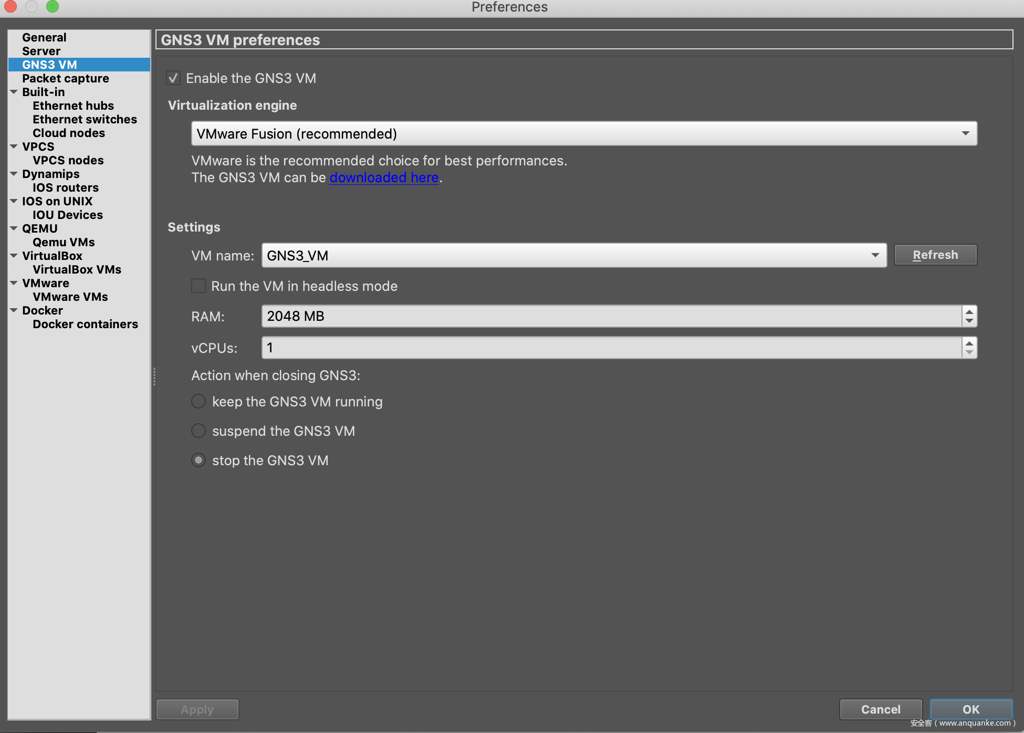1024x733 pixels.
Task: Confirm settings with OK button
Action: tap(970, 709)
